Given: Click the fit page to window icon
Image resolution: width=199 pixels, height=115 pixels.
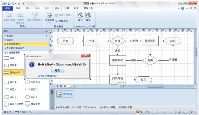Looking at the screenshot, I should tap(180, 112).
